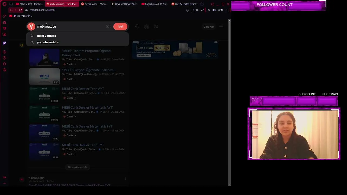Open the AI assistant toolbar icon
The image size is (347, 195).
point(221,10)
